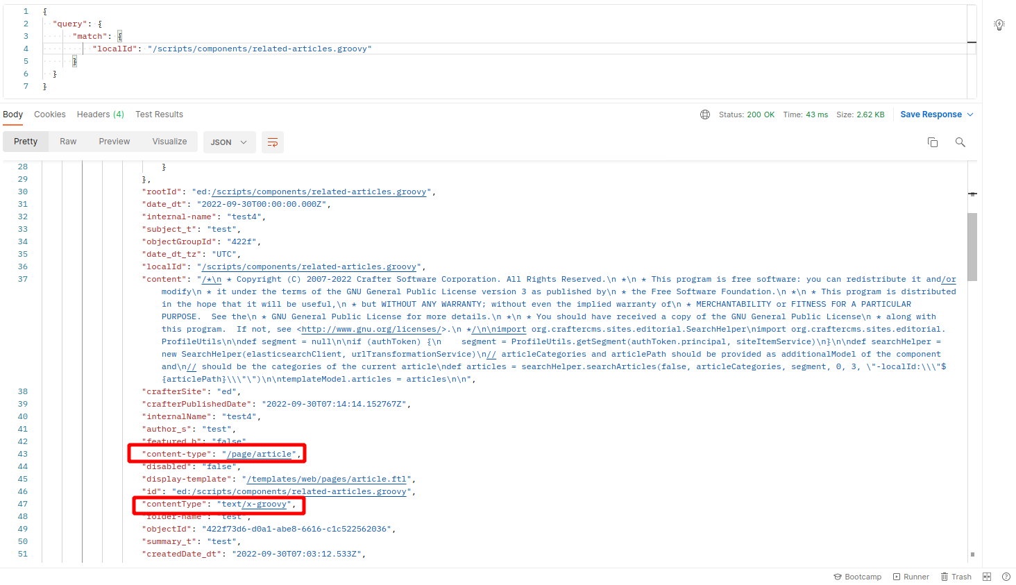Launch the Collection Runner from status bar

tap(911, 576)
